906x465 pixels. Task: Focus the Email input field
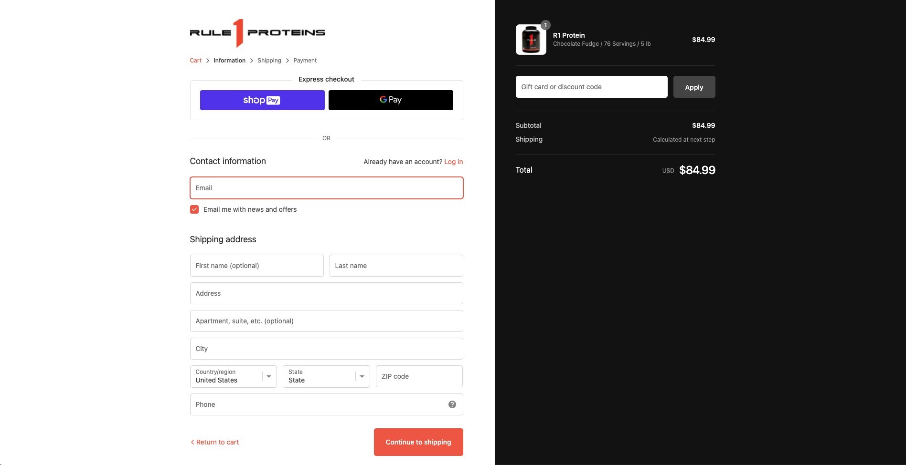coord(327,188)
